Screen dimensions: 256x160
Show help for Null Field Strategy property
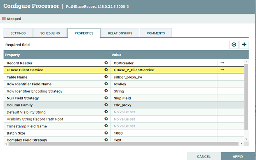106,98
